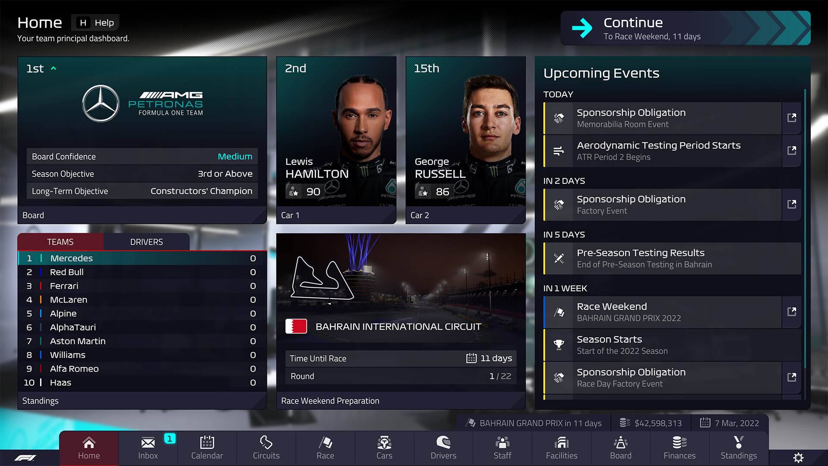Switch to DRIVERS standings tab
Image resolution: width=828 pixels, height=466 pixels.
click(146, 241)
